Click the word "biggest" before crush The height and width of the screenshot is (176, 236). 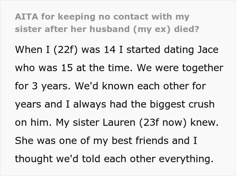tap(167, 105)
